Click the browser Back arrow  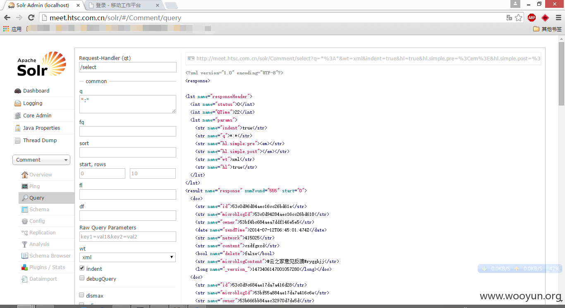point(7,18)
